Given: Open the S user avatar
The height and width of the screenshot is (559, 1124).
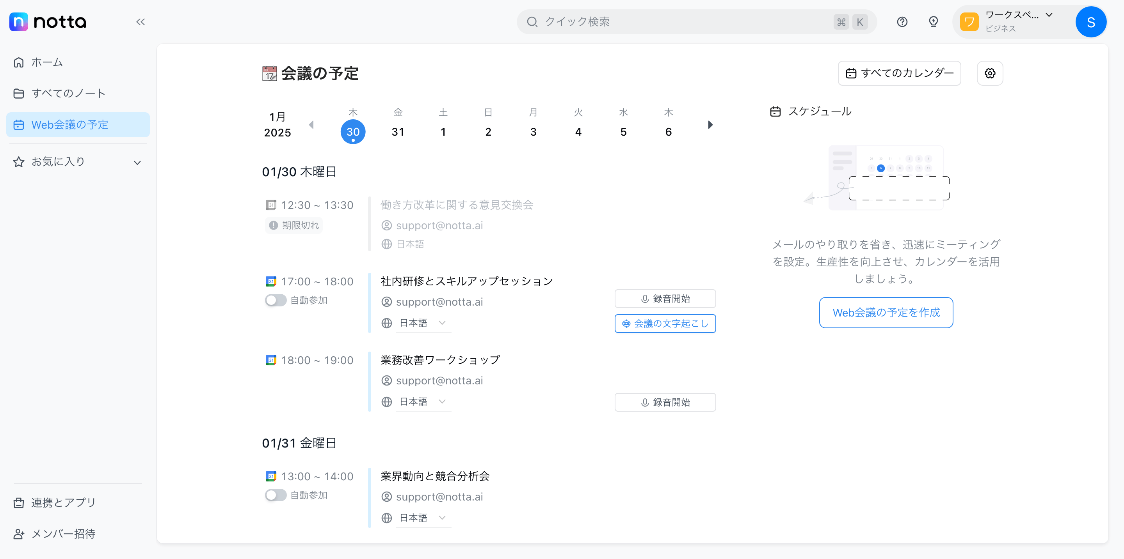Looking at the screenshot, I should (1090, 22).
